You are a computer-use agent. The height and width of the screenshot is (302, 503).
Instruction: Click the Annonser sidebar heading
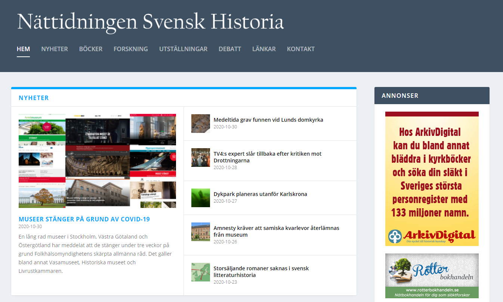tap(400, 96)
